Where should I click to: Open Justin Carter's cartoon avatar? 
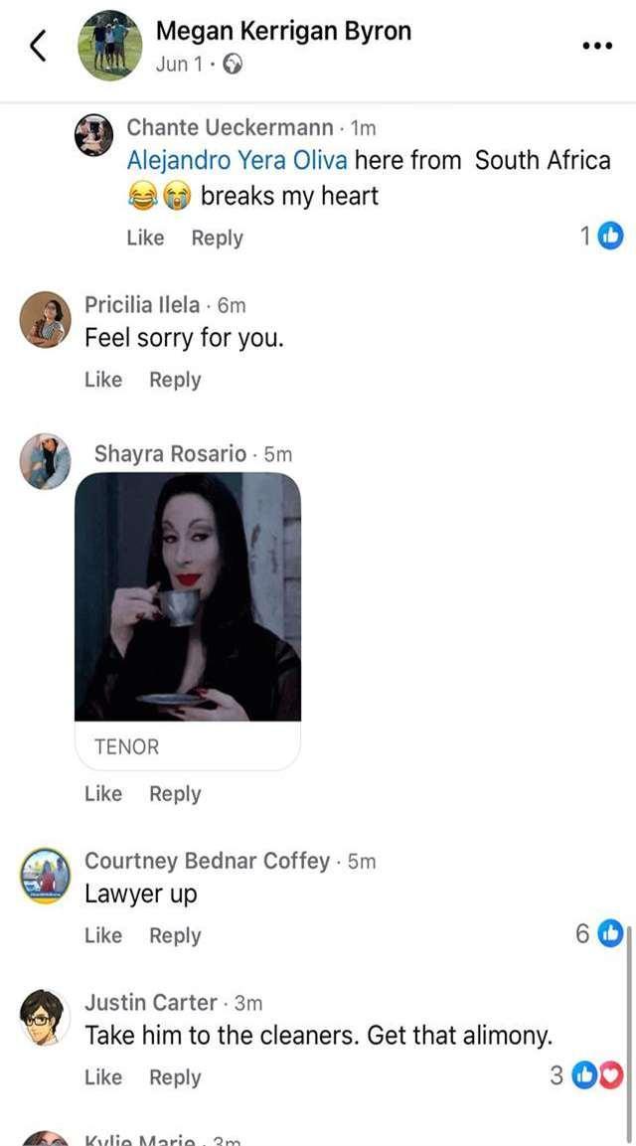(46, 1018)
